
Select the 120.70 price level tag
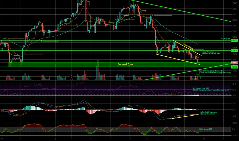click(x=235, y=41)
